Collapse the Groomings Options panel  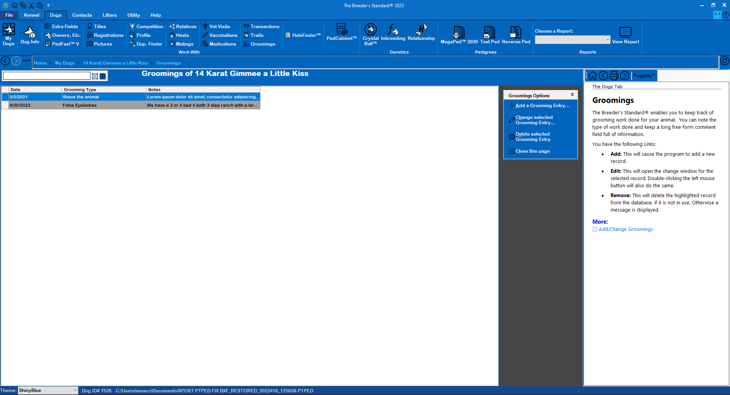point(572,95)
